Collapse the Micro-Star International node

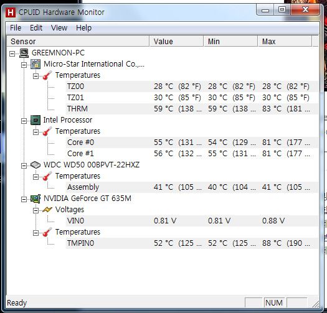(x=24, y=65)
